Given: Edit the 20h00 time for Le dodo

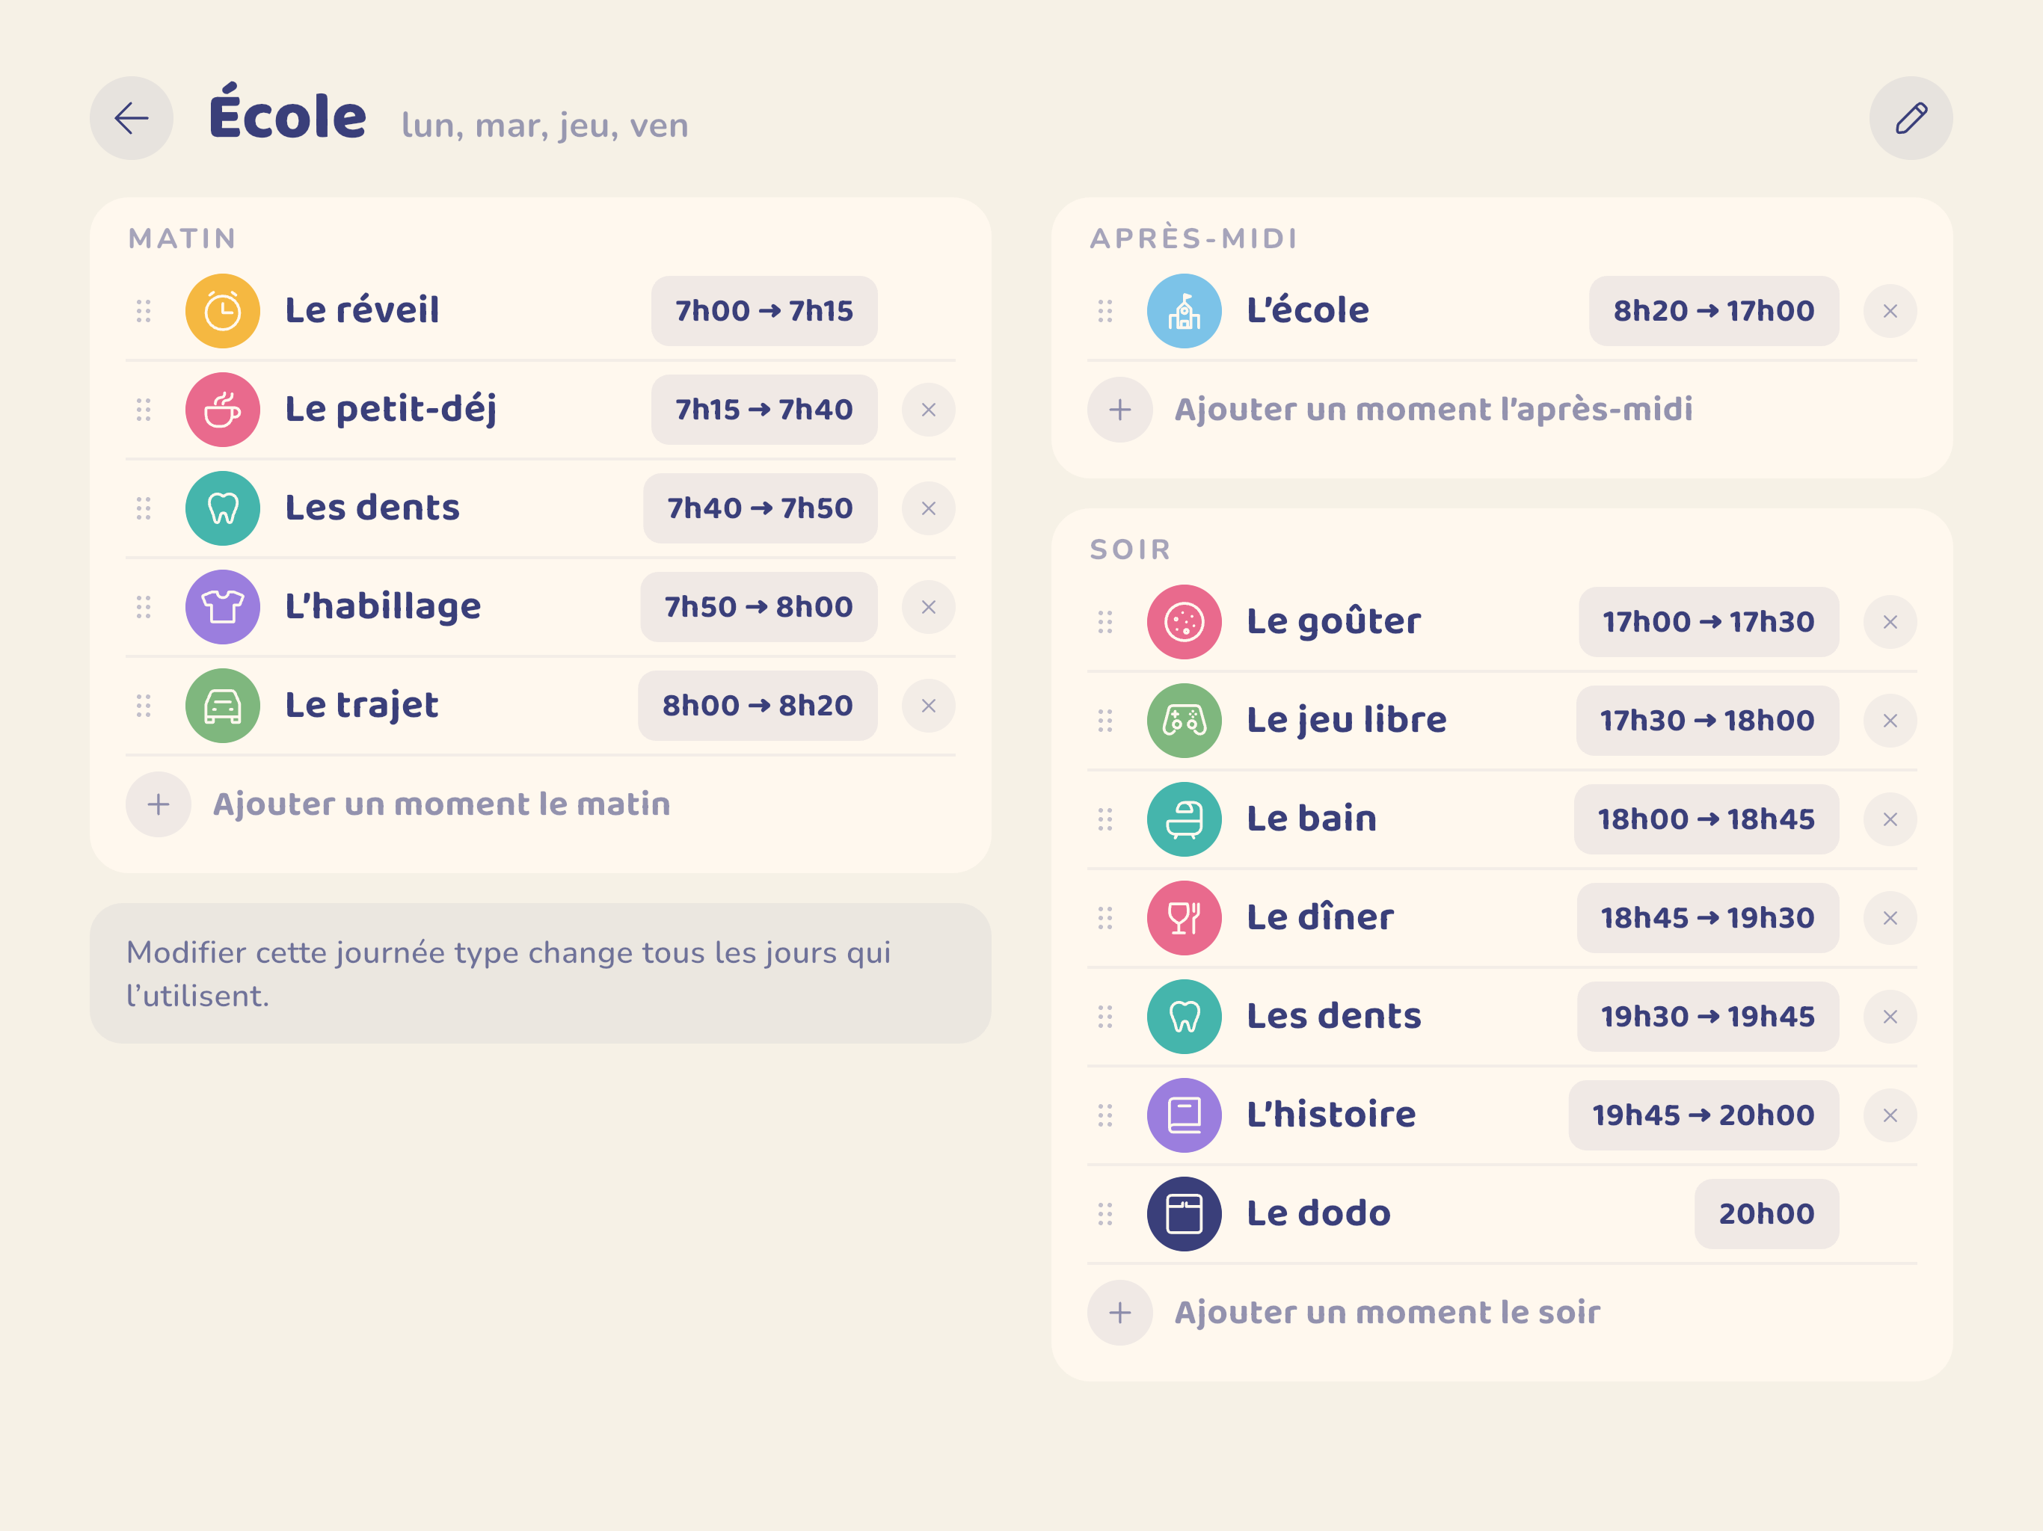Looking at the screenshot, I should tap(1766, 1214).
